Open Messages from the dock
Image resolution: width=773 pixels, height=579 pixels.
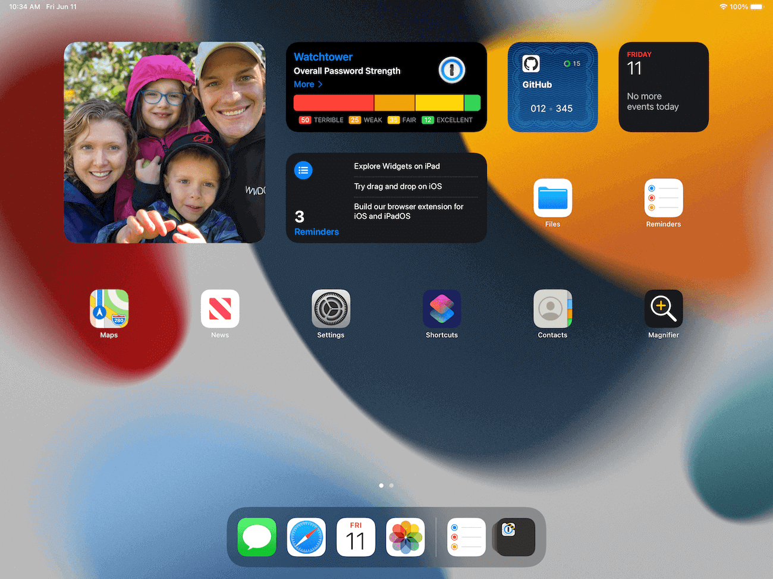point(257,537)
